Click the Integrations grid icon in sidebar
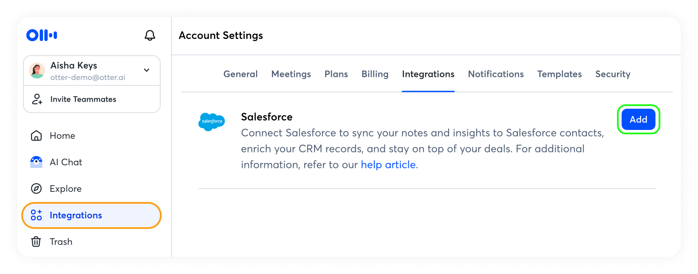Viewport: 698px width, 274px height. (x=36, y=215)
